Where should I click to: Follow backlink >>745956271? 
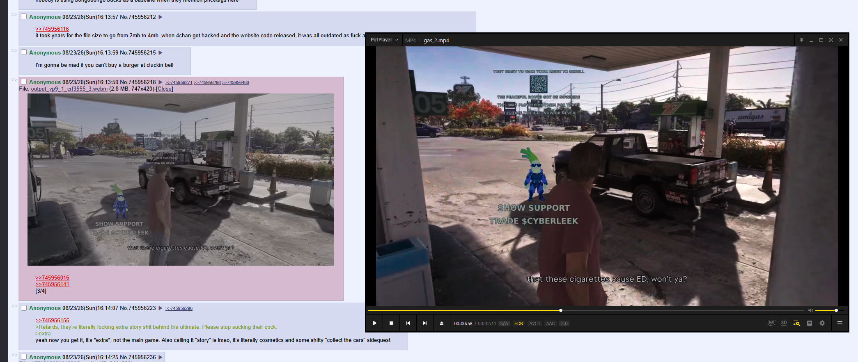(179, 82)
